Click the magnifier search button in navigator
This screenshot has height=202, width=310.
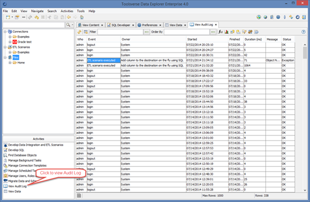[x=68, y=25]
